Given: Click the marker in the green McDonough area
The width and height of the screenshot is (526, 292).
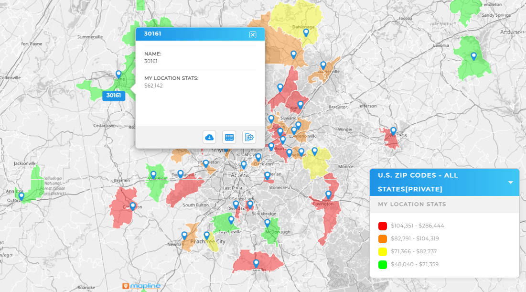Looking at the screenshot, I should (268, 222).
